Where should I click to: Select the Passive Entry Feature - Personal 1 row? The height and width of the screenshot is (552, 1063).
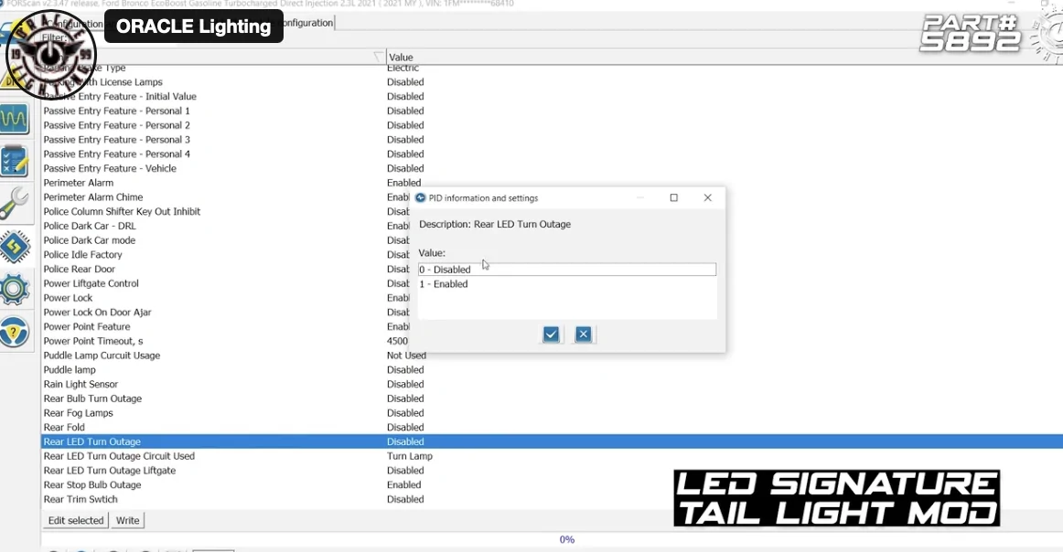click(x=552, y=111)
